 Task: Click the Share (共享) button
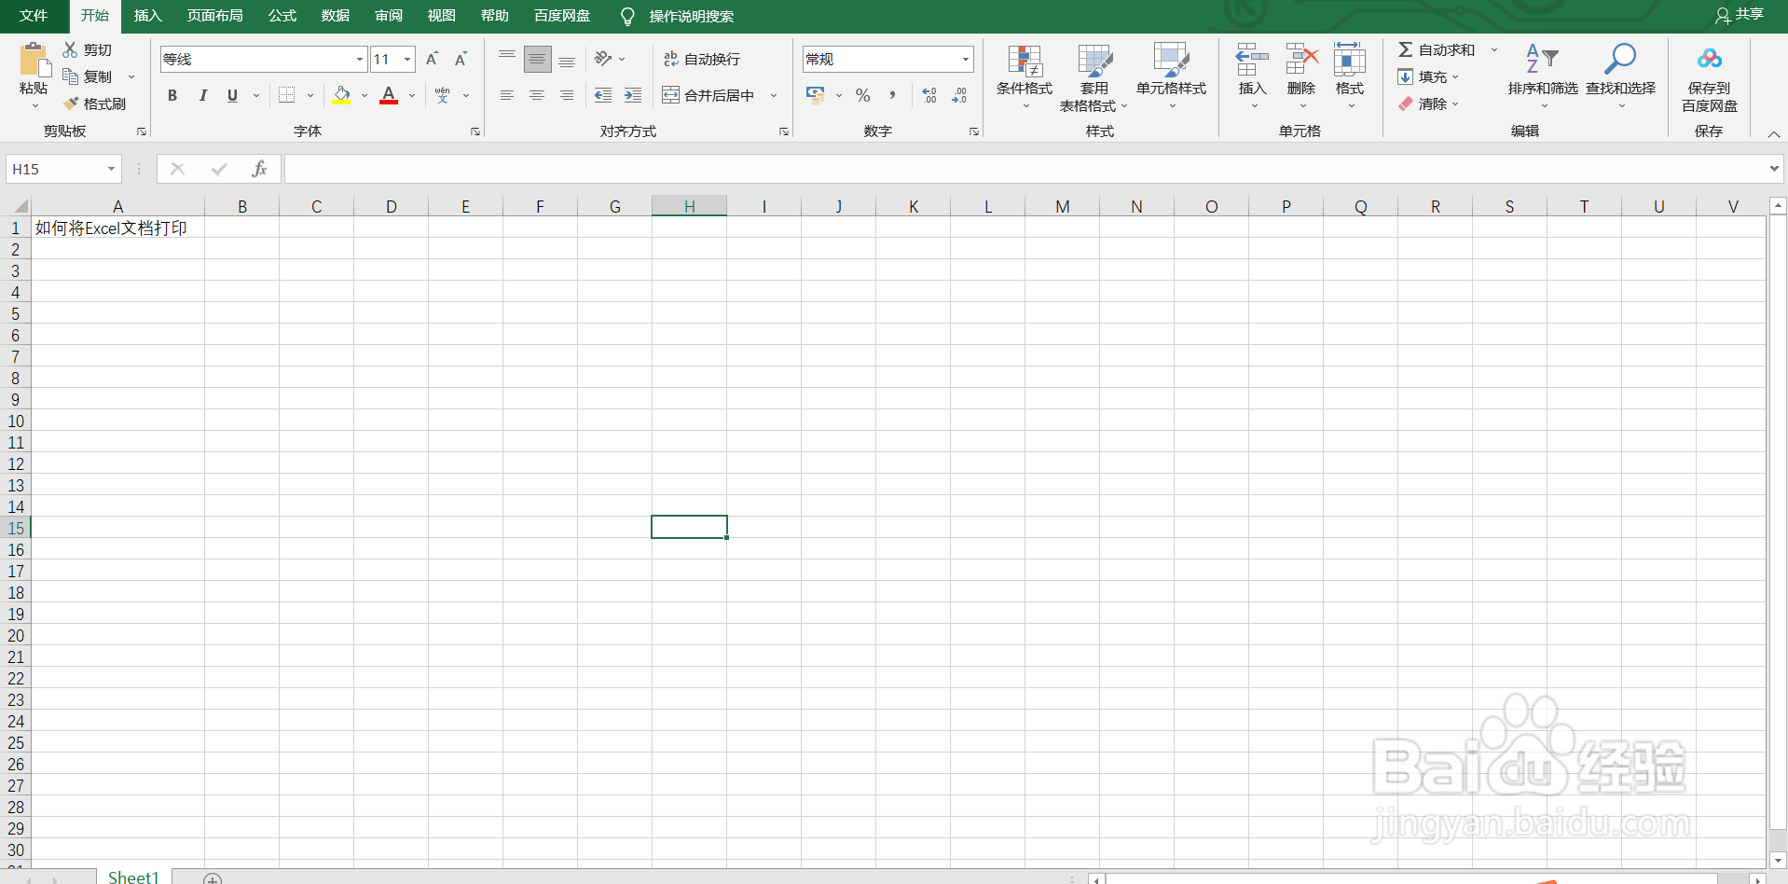pyautogui.click(x=1740, y=15)
